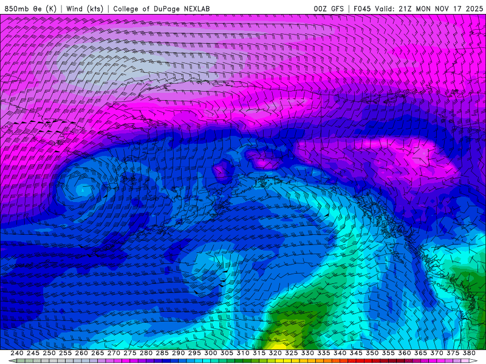This screenshot has height=364, width=486.
Task: Click the 295 value on color scale
Action: tap(194, 353)
